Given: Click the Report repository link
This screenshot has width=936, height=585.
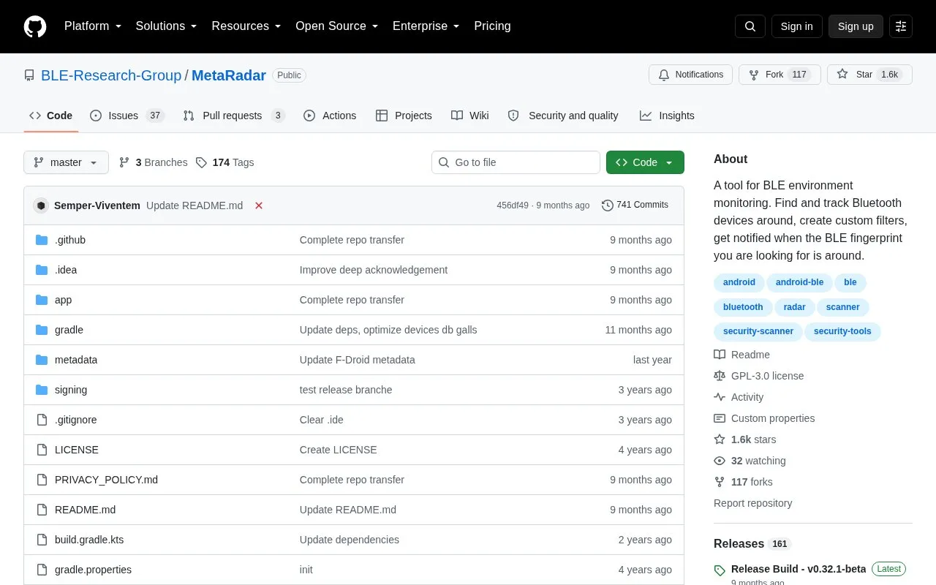Looking at the screenshot, I should click(752, 503).
